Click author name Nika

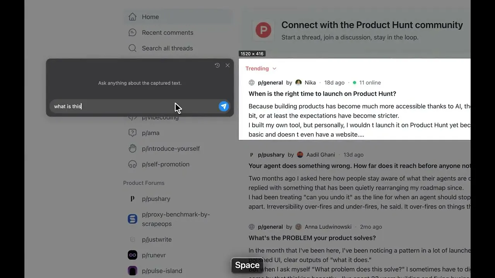[310, 83]
